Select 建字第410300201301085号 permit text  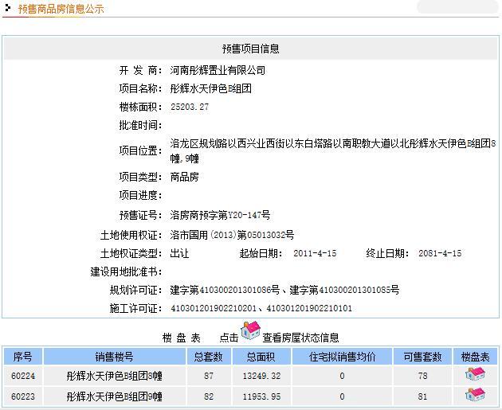[x=344, y=290]
